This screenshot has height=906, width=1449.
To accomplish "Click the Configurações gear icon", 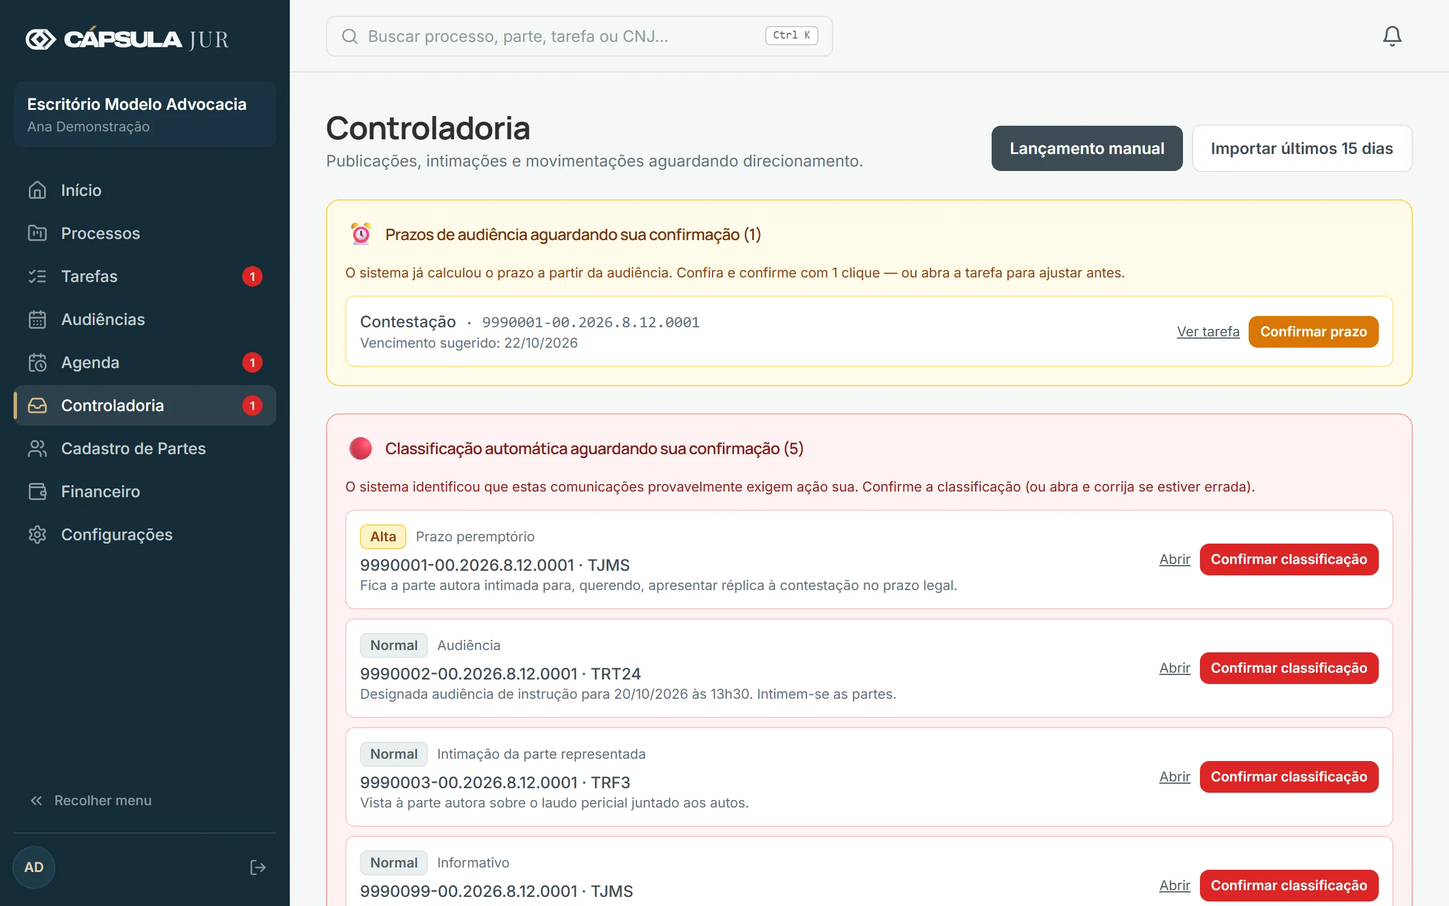I will tap(37, 535).
